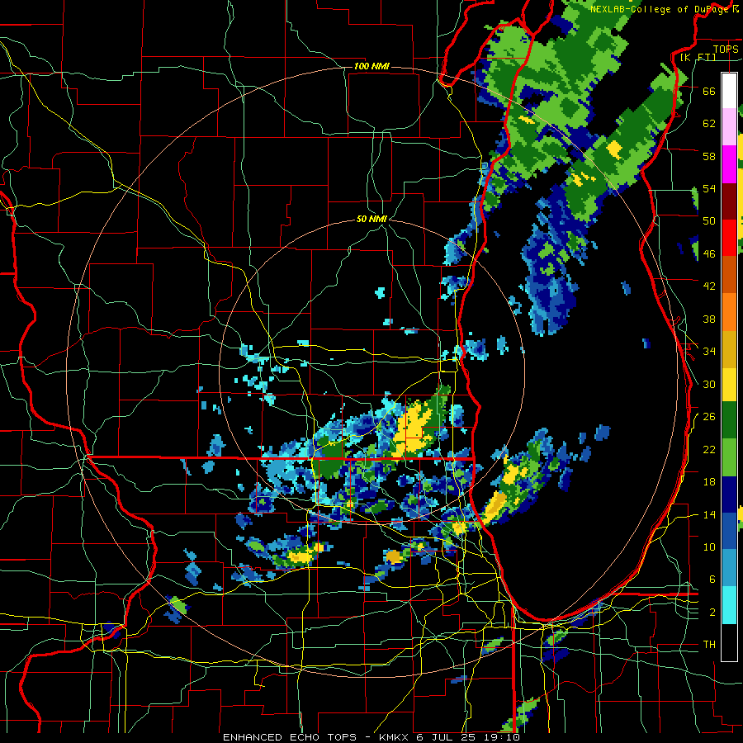Click the navy blue swatch in the legend
Screen dimensions: 743x743
pos(729,495)
